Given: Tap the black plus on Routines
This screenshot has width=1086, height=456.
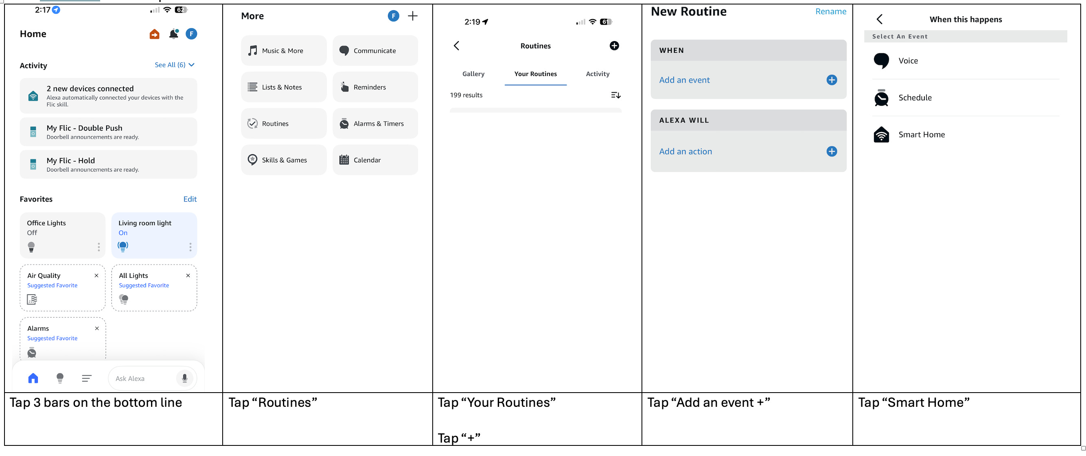Looking at the screenshot, I should (x=614, y=46).
